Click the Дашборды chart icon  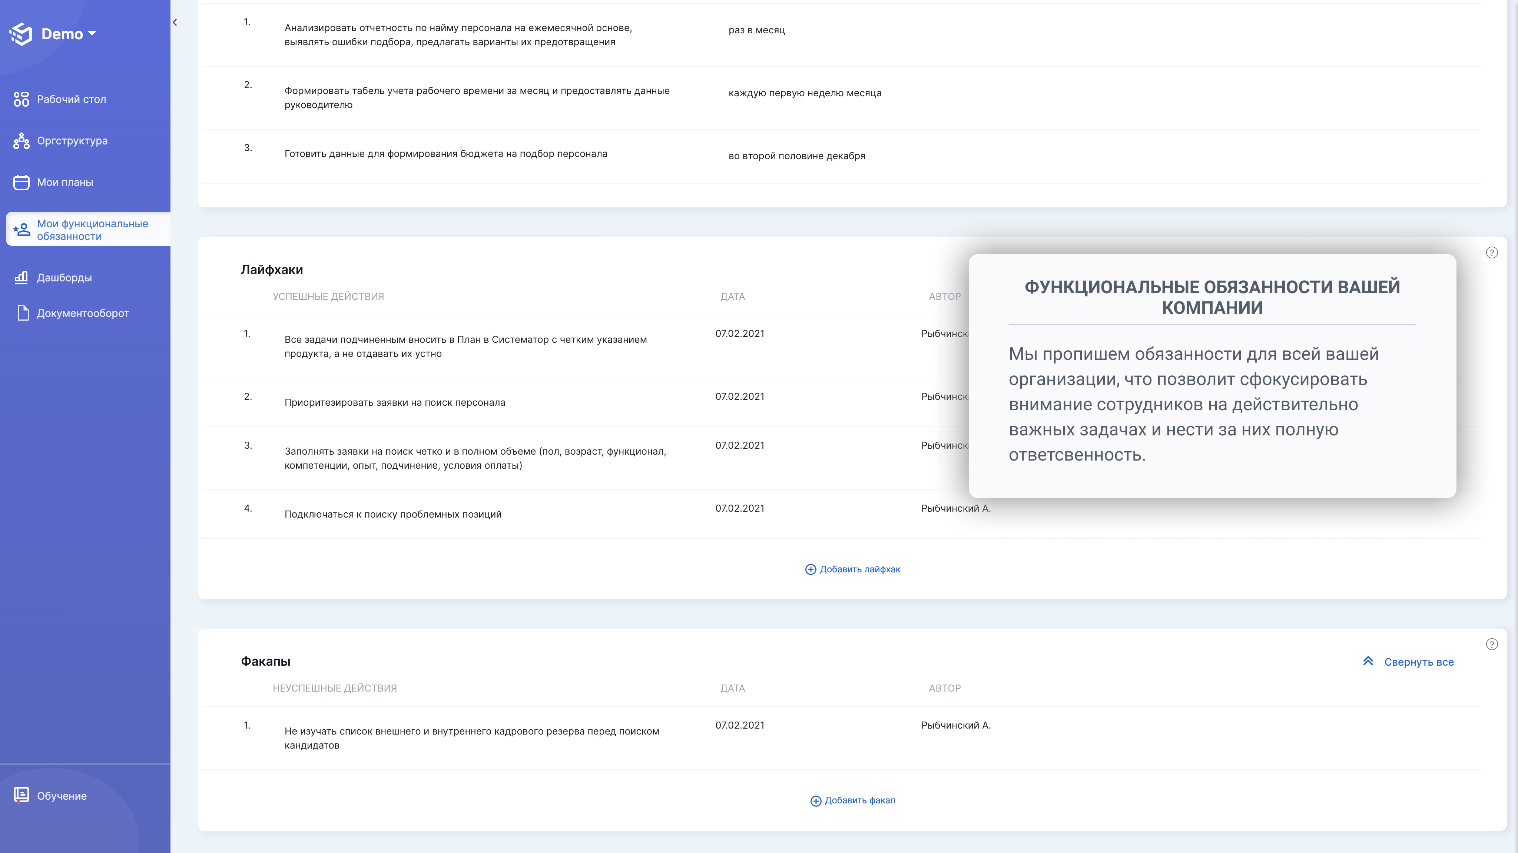click(21, 278)
